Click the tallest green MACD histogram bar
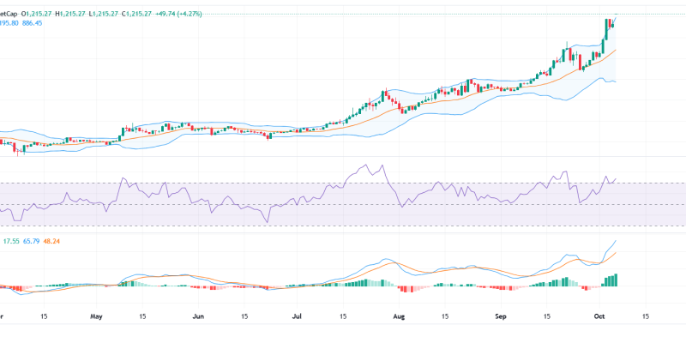This screenshot has height=343, width=686. 615,280
